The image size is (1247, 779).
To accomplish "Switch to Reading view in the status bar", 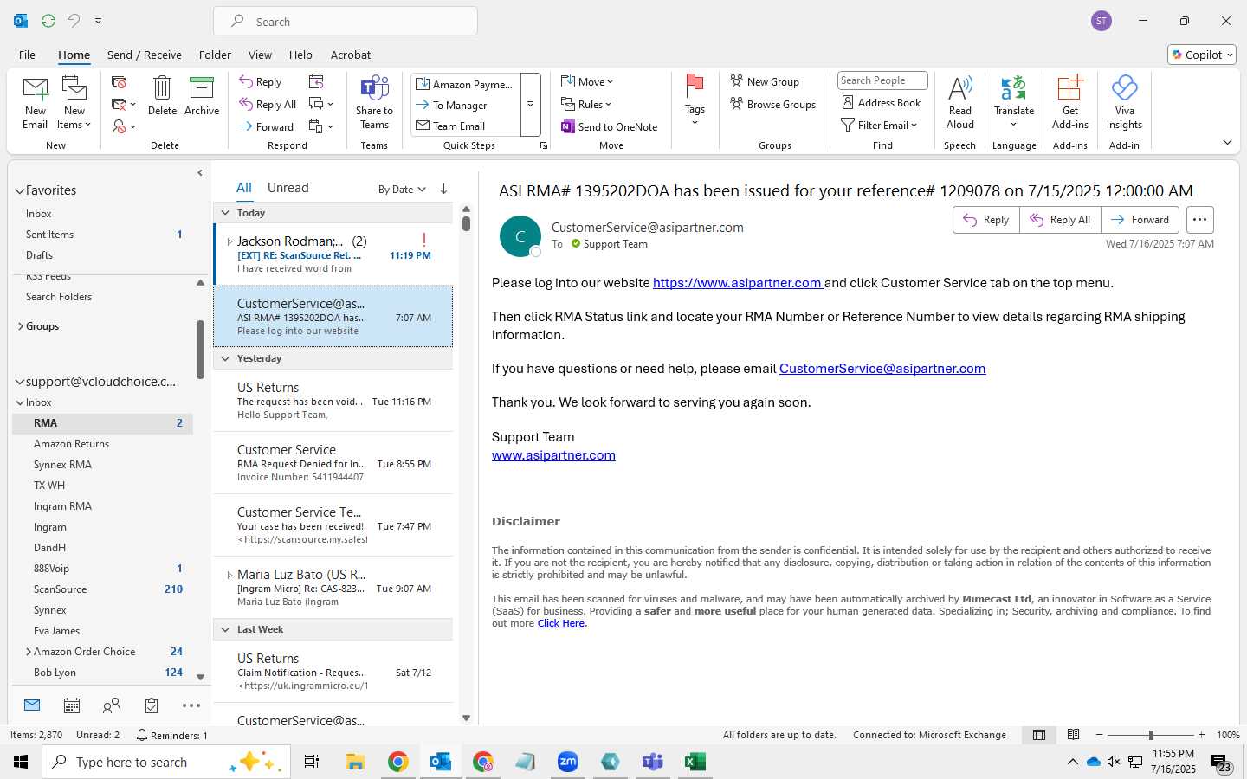I will (x=1073, y=735).
